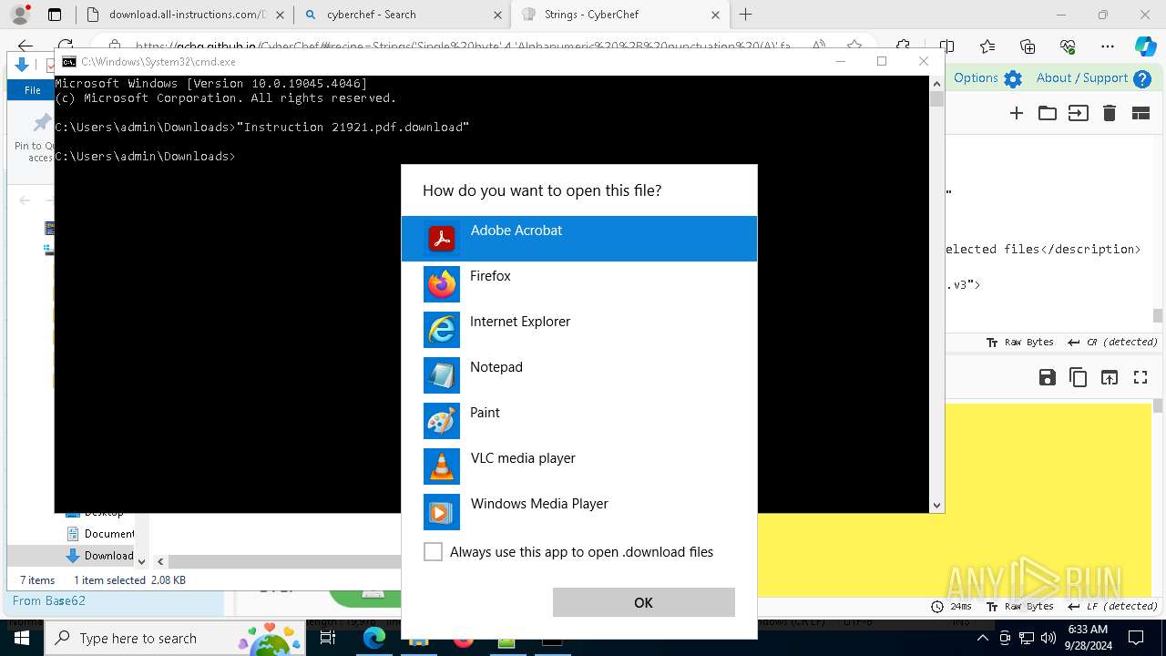Confirm the open-with dialog with OK
This screenshot has height=656, width=1166.
pyautogui.click(x=643, y=602)
